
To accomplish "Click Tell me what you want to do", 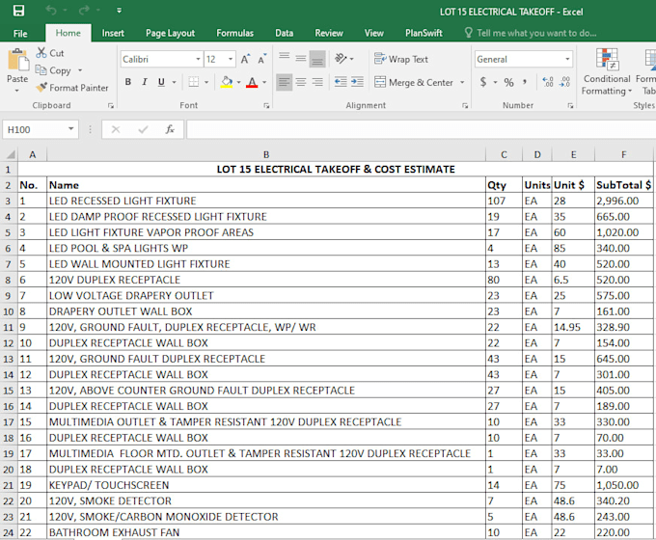I will pyautogui.click(x=531, y=33).
